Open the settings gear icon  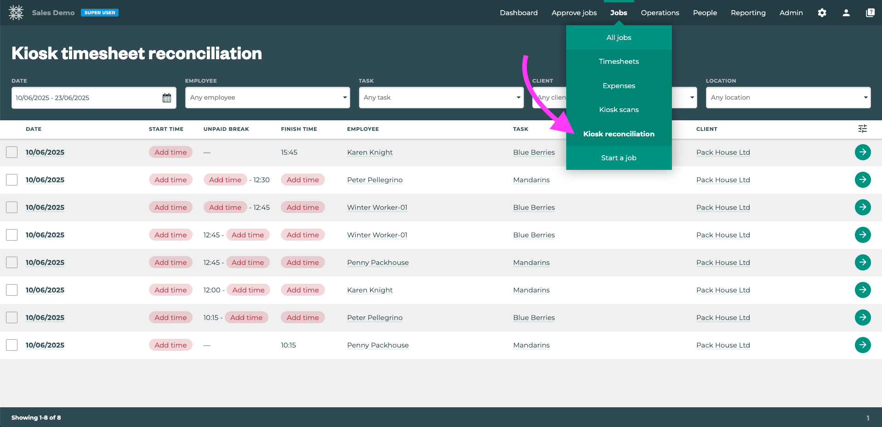(x=822, y=13)
